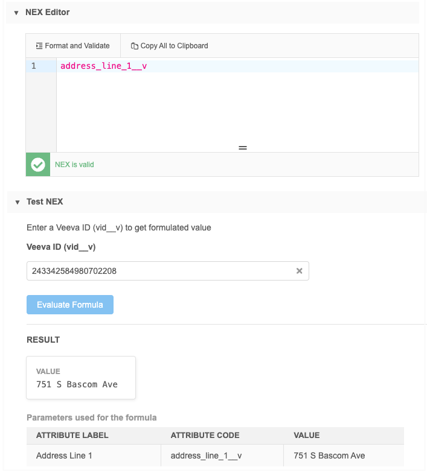Click the NEX is valid status message
This screenshot has width=427, height=473.
(74, 164)
